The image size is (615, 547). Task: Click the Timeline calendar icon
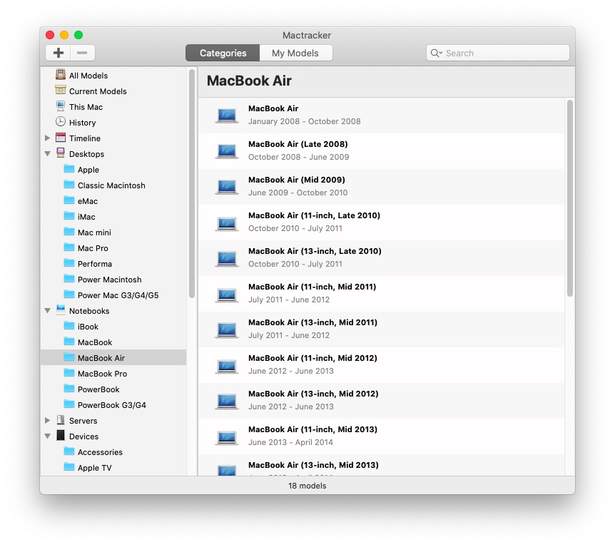click(61, 138)
